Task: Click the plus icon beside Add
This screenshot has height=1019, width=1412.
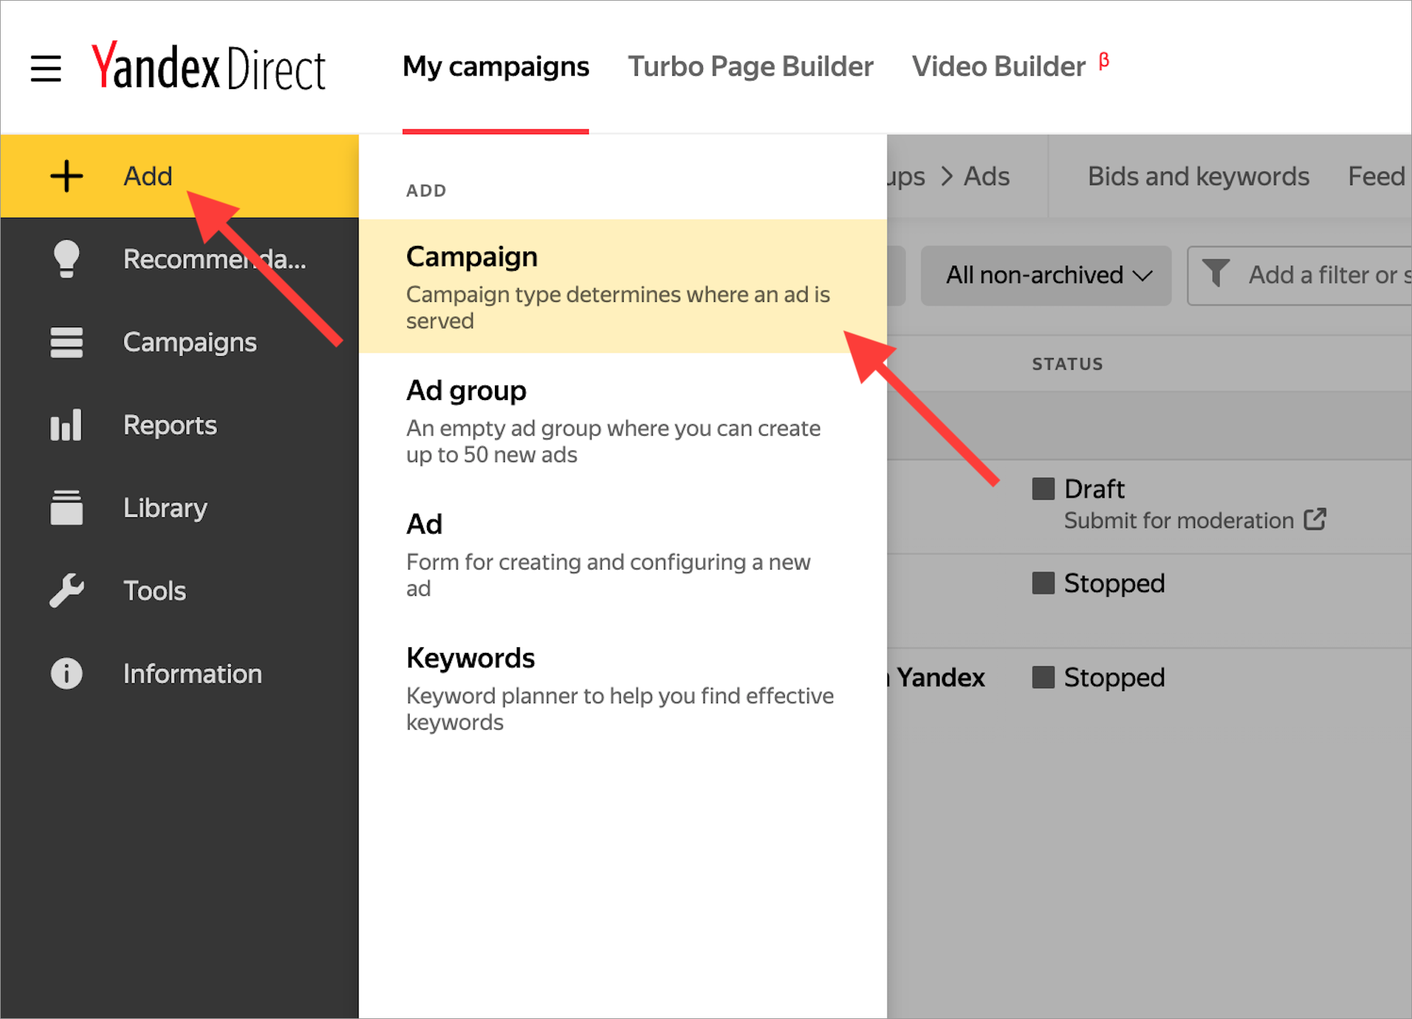Action: pos(67,176)
